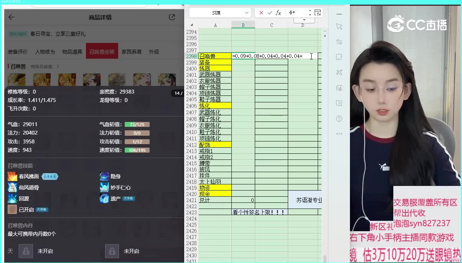
Task: Select column A header
Action: tap(215, 25)
